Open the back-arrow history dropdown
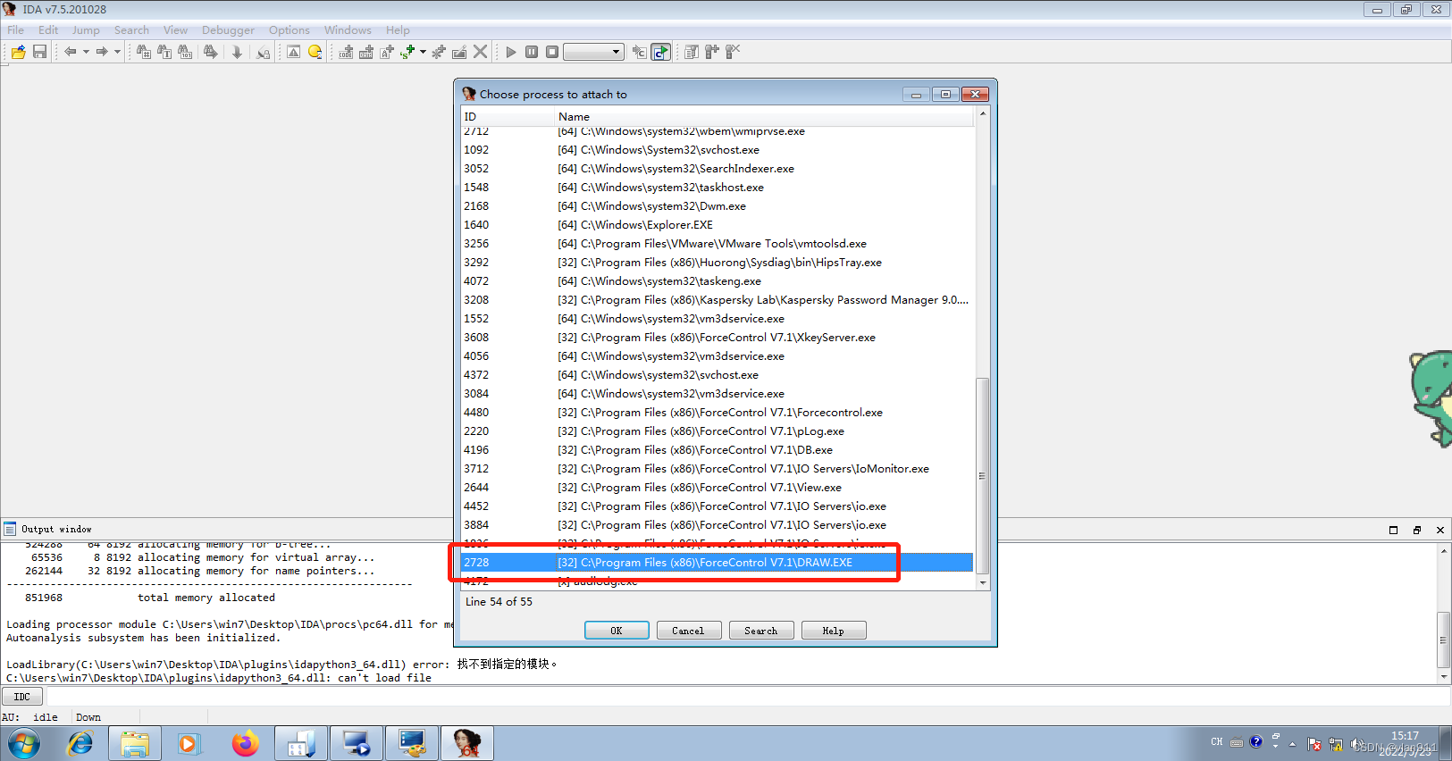This screenshot has height=761, width=1452. point(86,52)
